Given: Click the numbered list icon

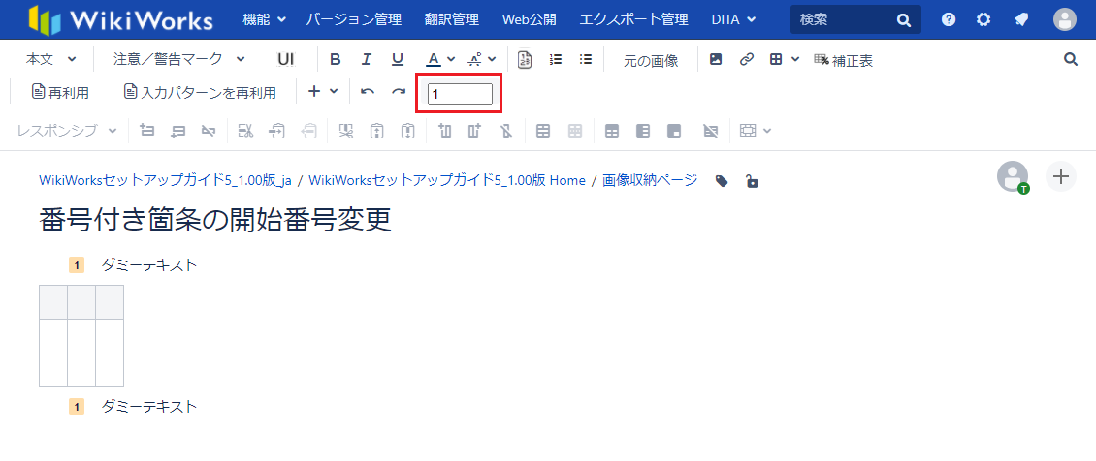Looking at the screenshot, I should click(556, 60).
